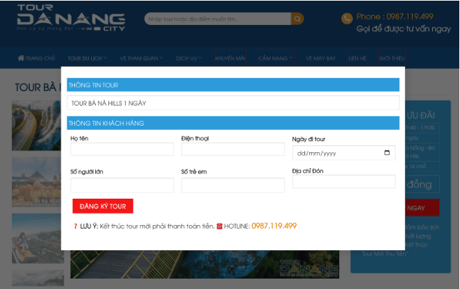This screenshot has width=460, height=289.
Task: Click the orange hotline number 0987.119.499 in form
Action: [x=274, y=226]
